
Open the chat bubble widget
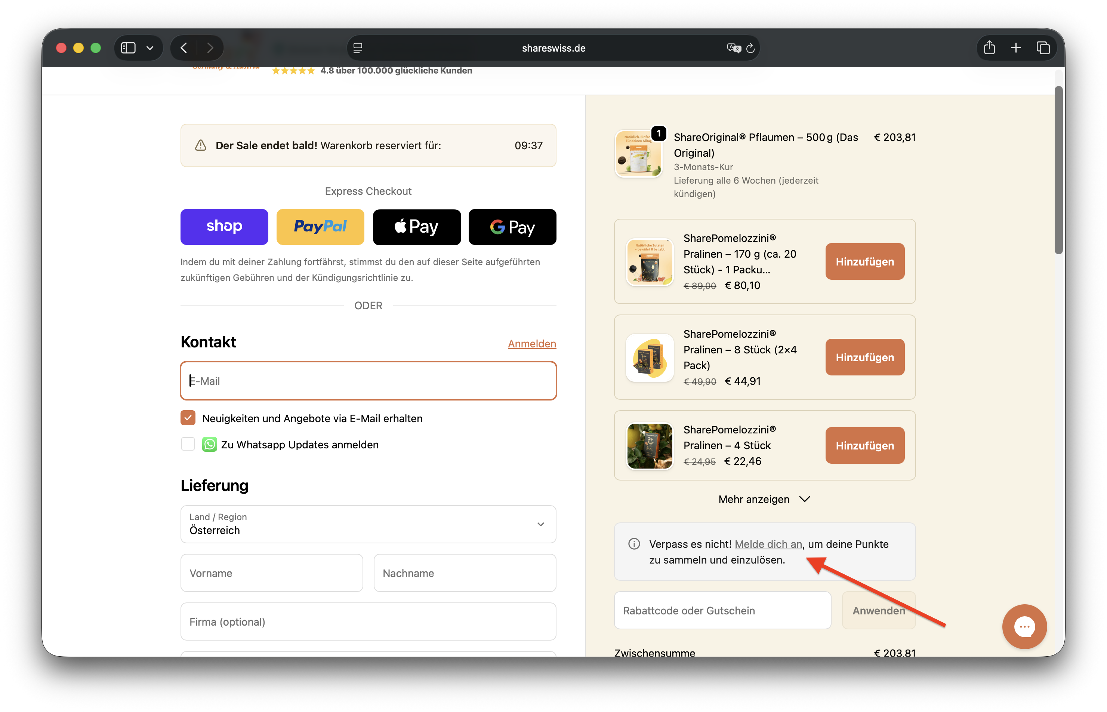click(1024, 627)
